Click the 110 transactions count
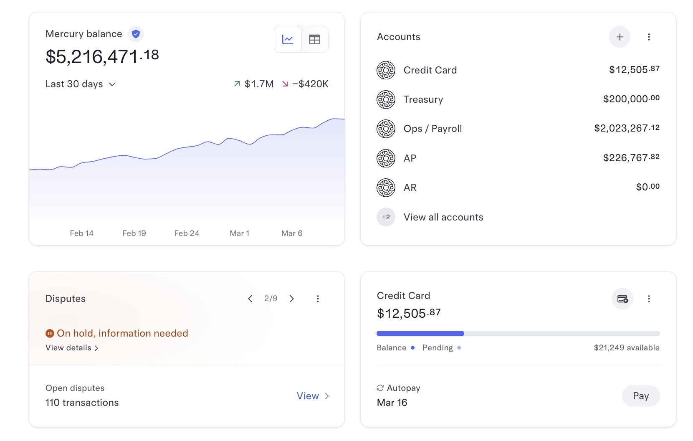Viewport: 693px width, 441px height. pos(82,403)
